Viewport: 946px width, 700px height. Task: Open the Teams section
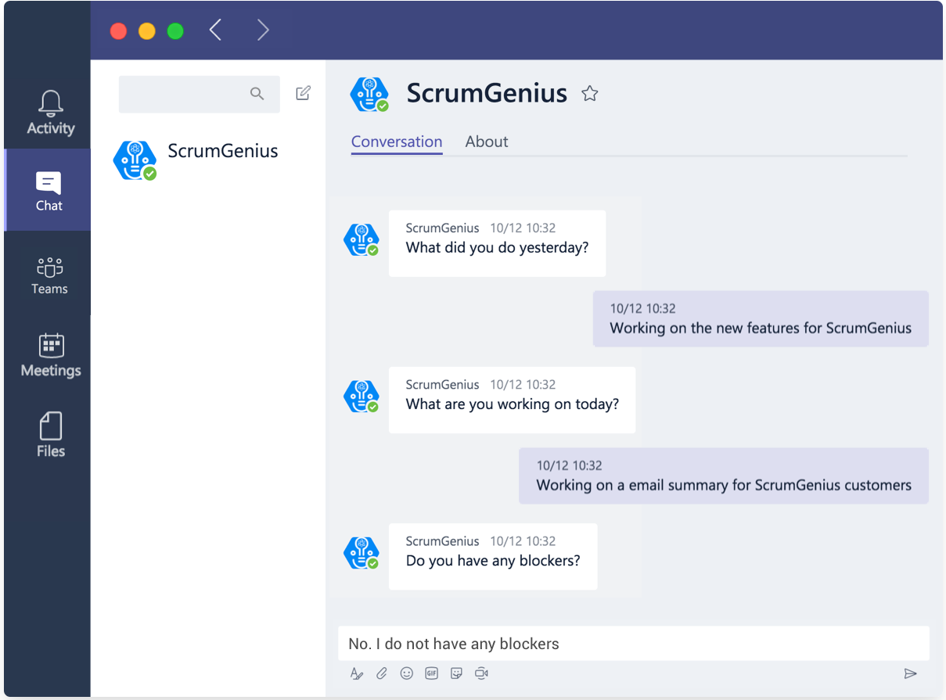coord(49,274)
